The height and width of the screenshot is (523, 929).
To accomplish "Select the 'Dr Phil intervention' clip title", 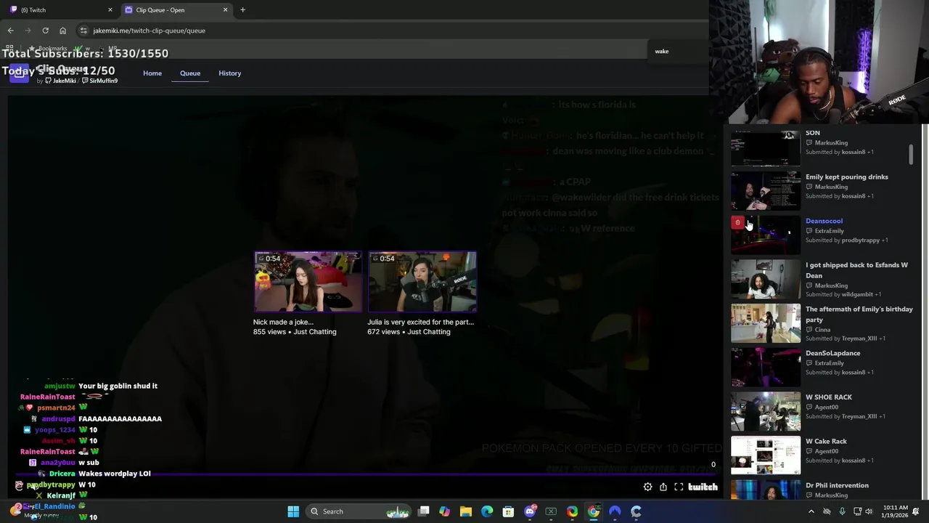I will (837, 485).
